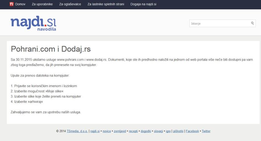Open Za lastnike spletnih strani
Image resolution: width=261 pixels, height=141 pixels.
tap(106, 4)
